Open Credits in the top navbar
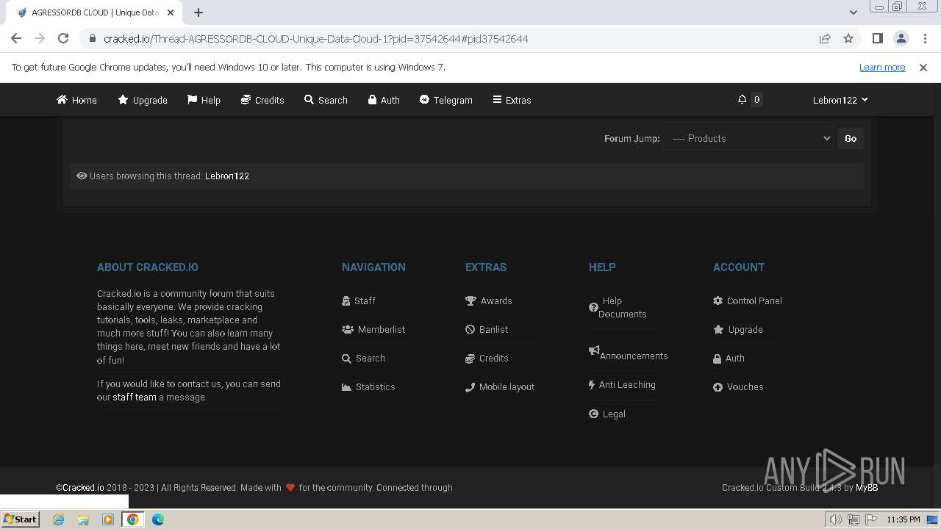The width and height of the screenshot is (941, 529). [x=262, y=100]
